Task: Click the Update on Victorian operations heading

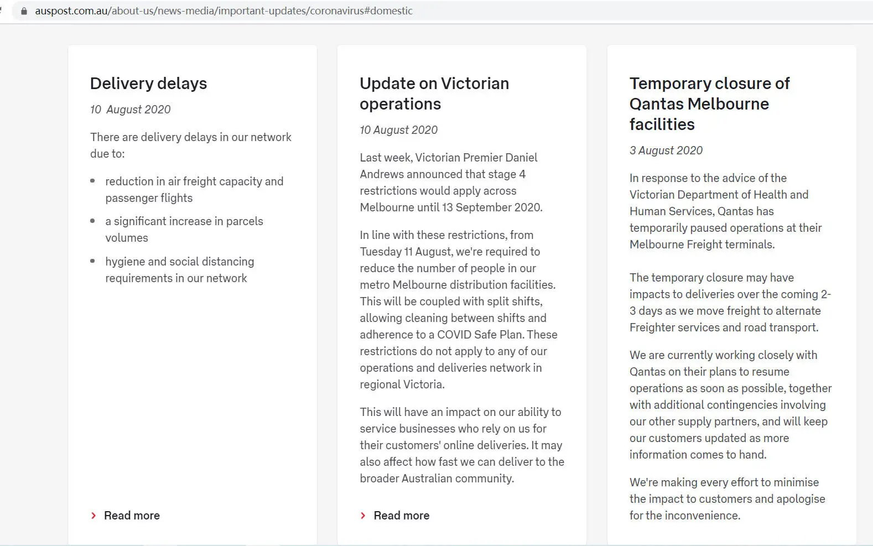Action: [434, 93]
